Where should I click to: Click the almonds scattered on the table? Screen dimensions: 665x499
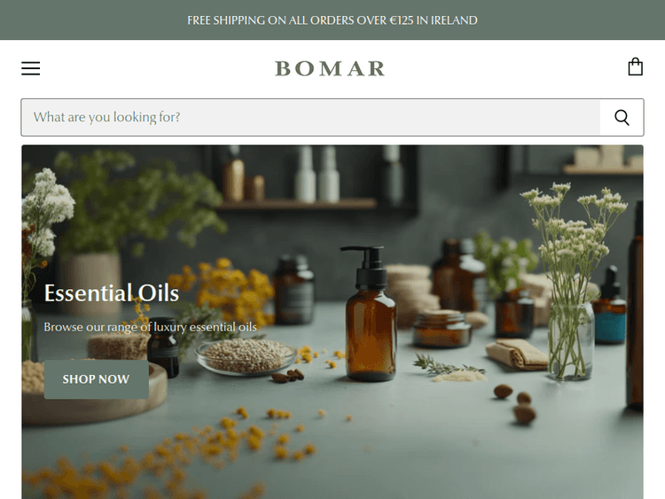point(515,402)
